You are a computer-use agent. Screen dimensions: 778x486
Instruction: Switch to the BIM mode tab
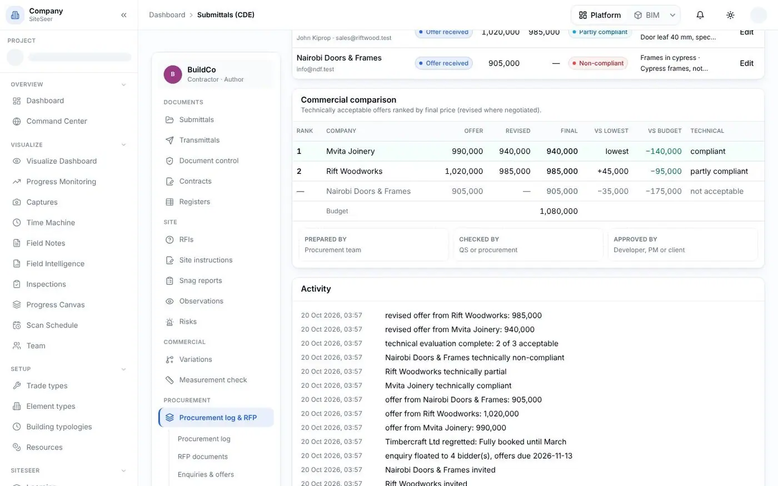click(647, 15)
